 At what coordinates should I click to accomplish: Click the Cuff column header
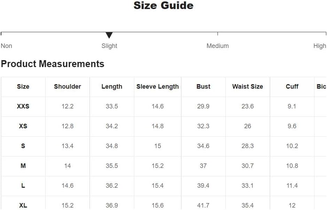292,87
